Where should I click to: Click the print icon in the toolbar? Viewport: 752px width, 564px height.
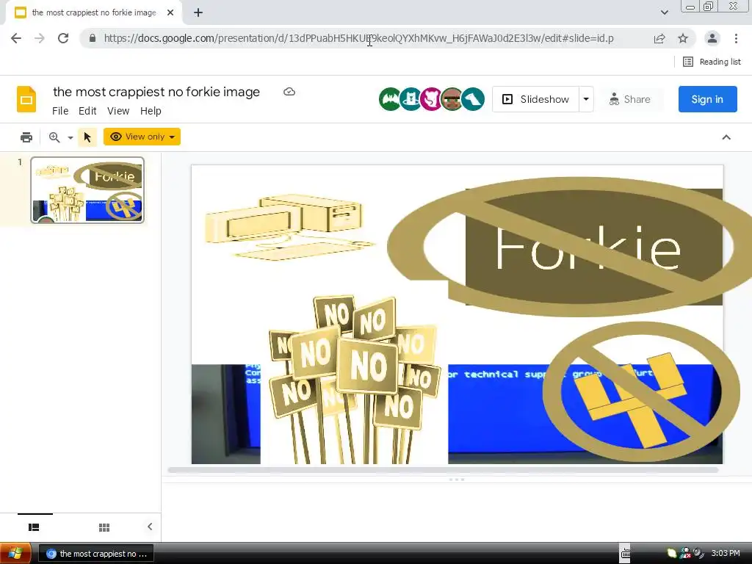coord(26,137)
